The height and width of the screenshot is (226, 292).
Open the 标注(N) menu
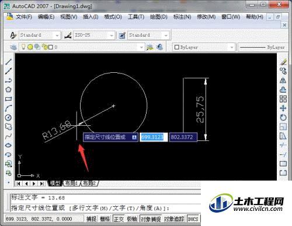(x=182, y=17)
